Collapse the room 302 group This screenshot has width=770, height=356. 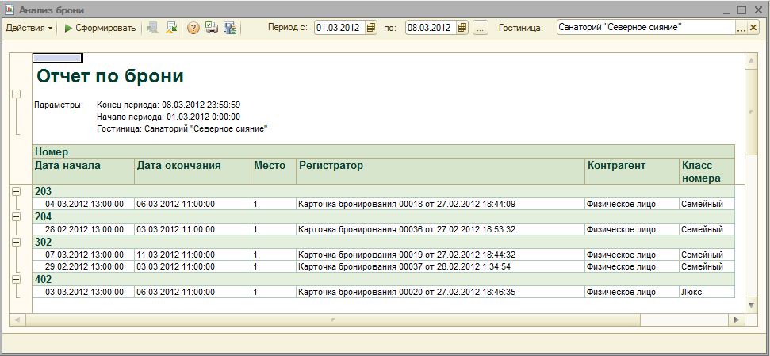16,242
